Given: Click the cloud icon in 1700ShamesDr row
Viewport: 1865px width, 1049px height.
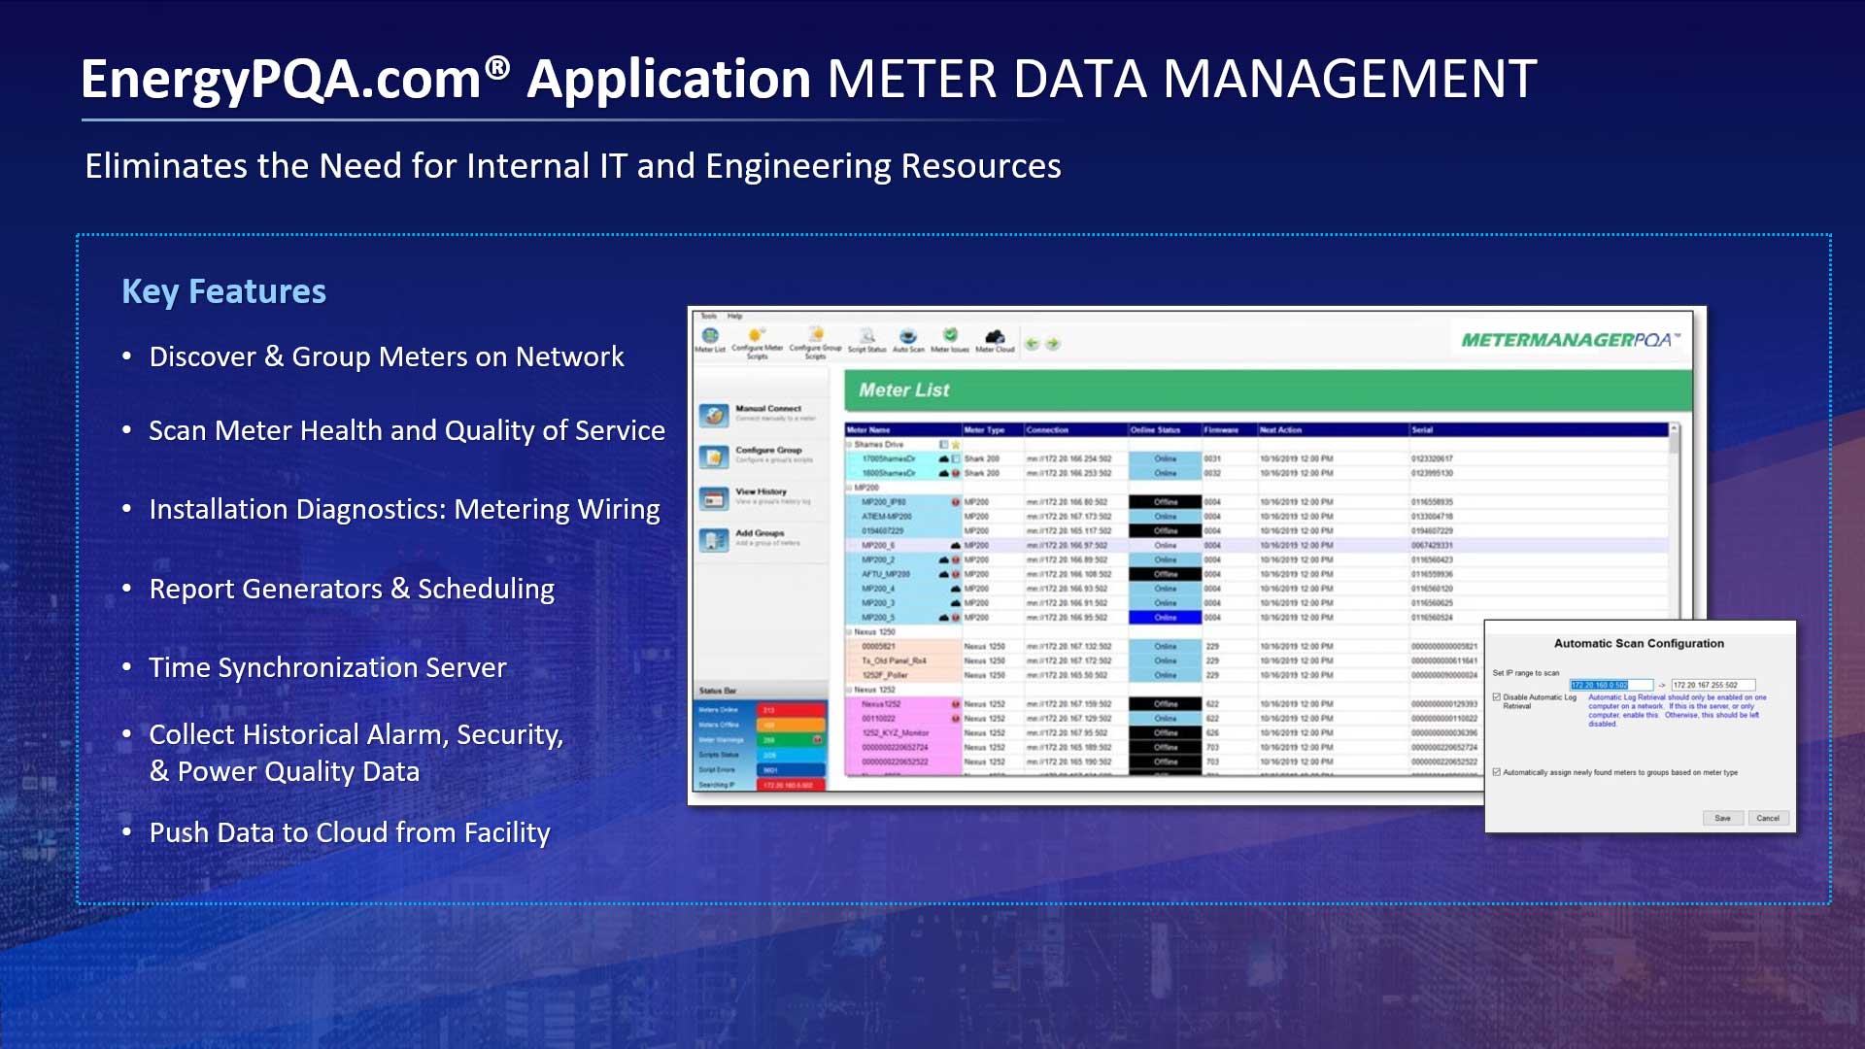Looking at the screenshot, I should coord(943,458).
